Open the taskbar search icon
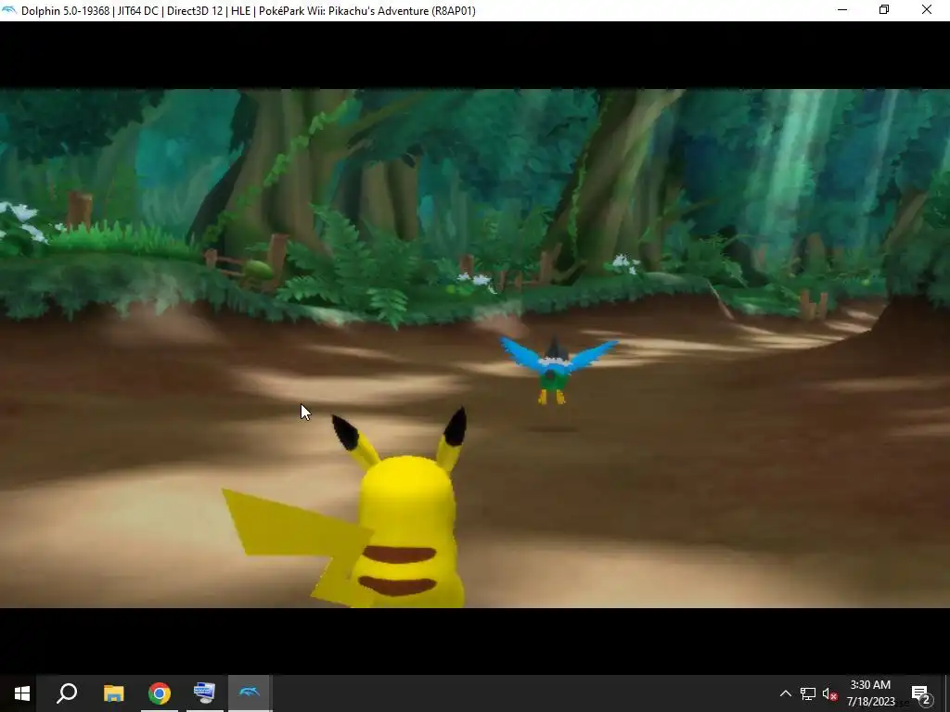This screenshot has width=950, height=712. [x=67, y=693]
